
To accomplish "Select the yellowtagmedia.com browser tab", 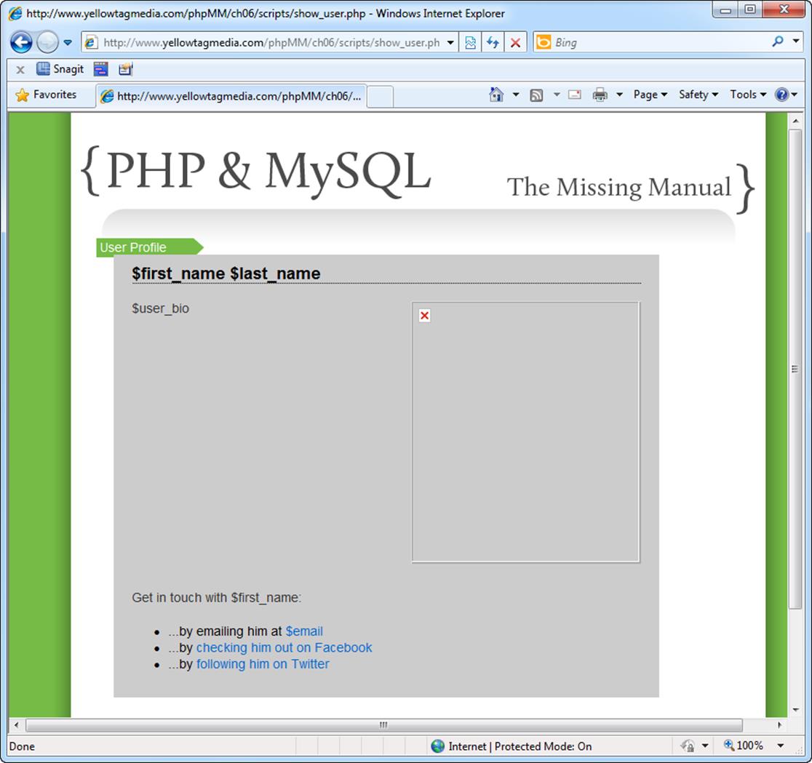I will [231, 96].
